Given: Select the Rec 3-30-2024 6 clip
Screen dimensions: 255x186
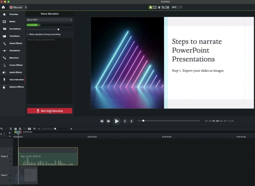Looking at the screenshot, I should pos(48,156).
